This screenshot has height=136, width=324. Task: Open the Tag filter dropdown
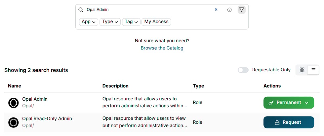(131, 22)
